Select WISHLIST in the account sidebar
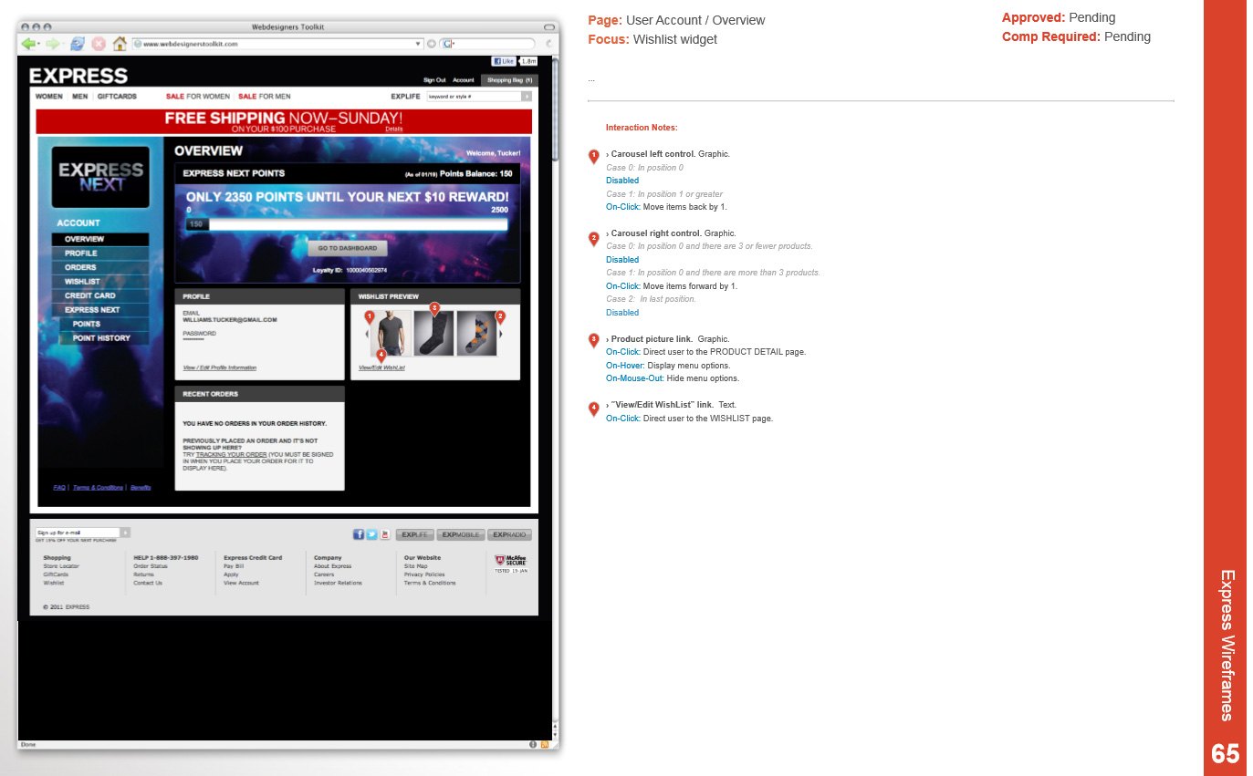The image size is (1253, 776). tap(100, 282)
